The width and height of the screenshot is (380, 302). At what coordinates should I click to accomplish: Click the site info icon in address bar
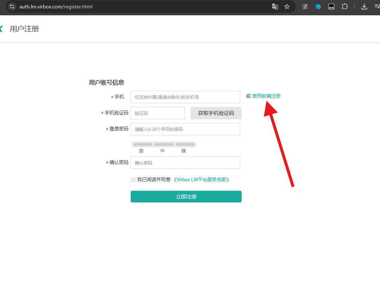pos(12,7)
